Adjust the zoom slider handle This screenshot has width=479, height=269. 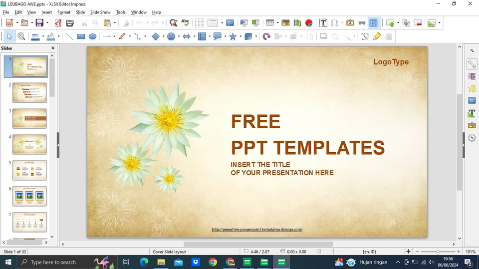[438, 252]
